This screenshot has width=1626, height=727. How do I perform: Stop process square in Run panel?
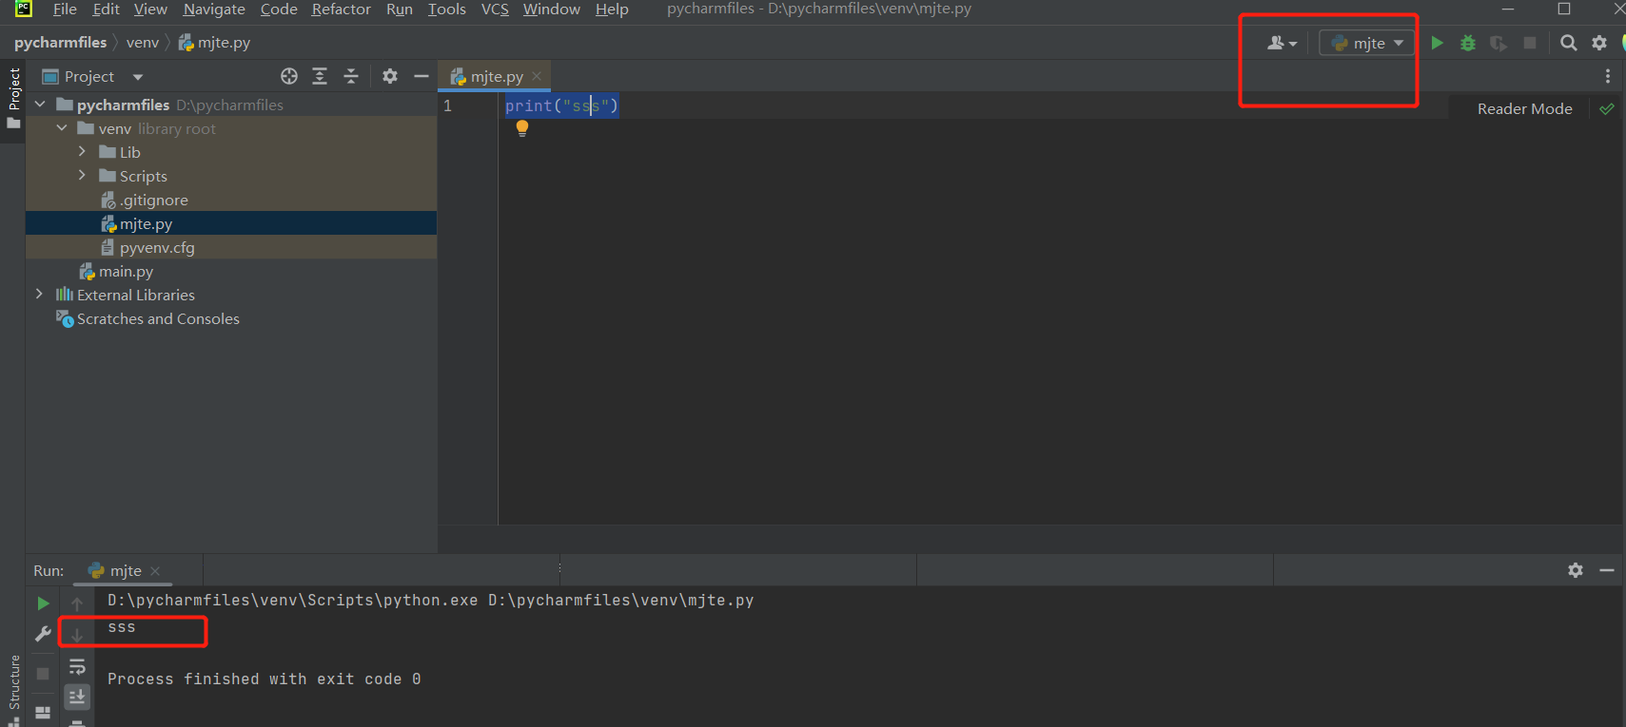tap(43, 673)
